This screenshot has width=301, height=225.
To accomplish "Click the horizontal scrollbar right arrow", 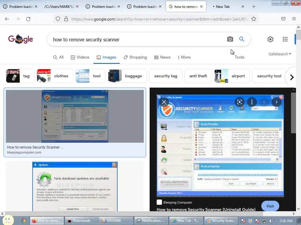I will pyautogui.click(x=294, y=214).
